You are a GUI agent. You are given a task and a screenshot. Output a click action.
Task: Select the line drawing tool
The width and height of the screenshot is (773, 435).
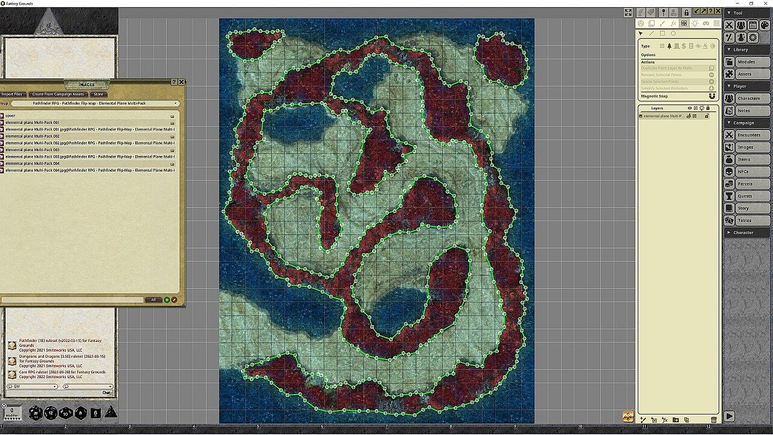click(652, 33)
